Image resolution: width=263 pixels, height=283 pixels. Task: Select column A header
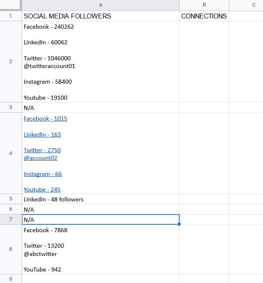click(x=101, y=5)
